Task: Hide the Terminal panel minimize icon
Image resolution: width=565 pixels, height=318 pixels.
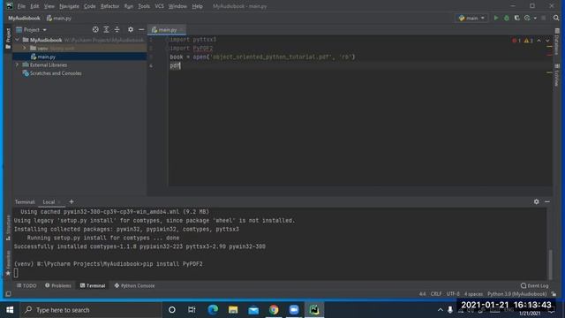Action: (547, 202)
